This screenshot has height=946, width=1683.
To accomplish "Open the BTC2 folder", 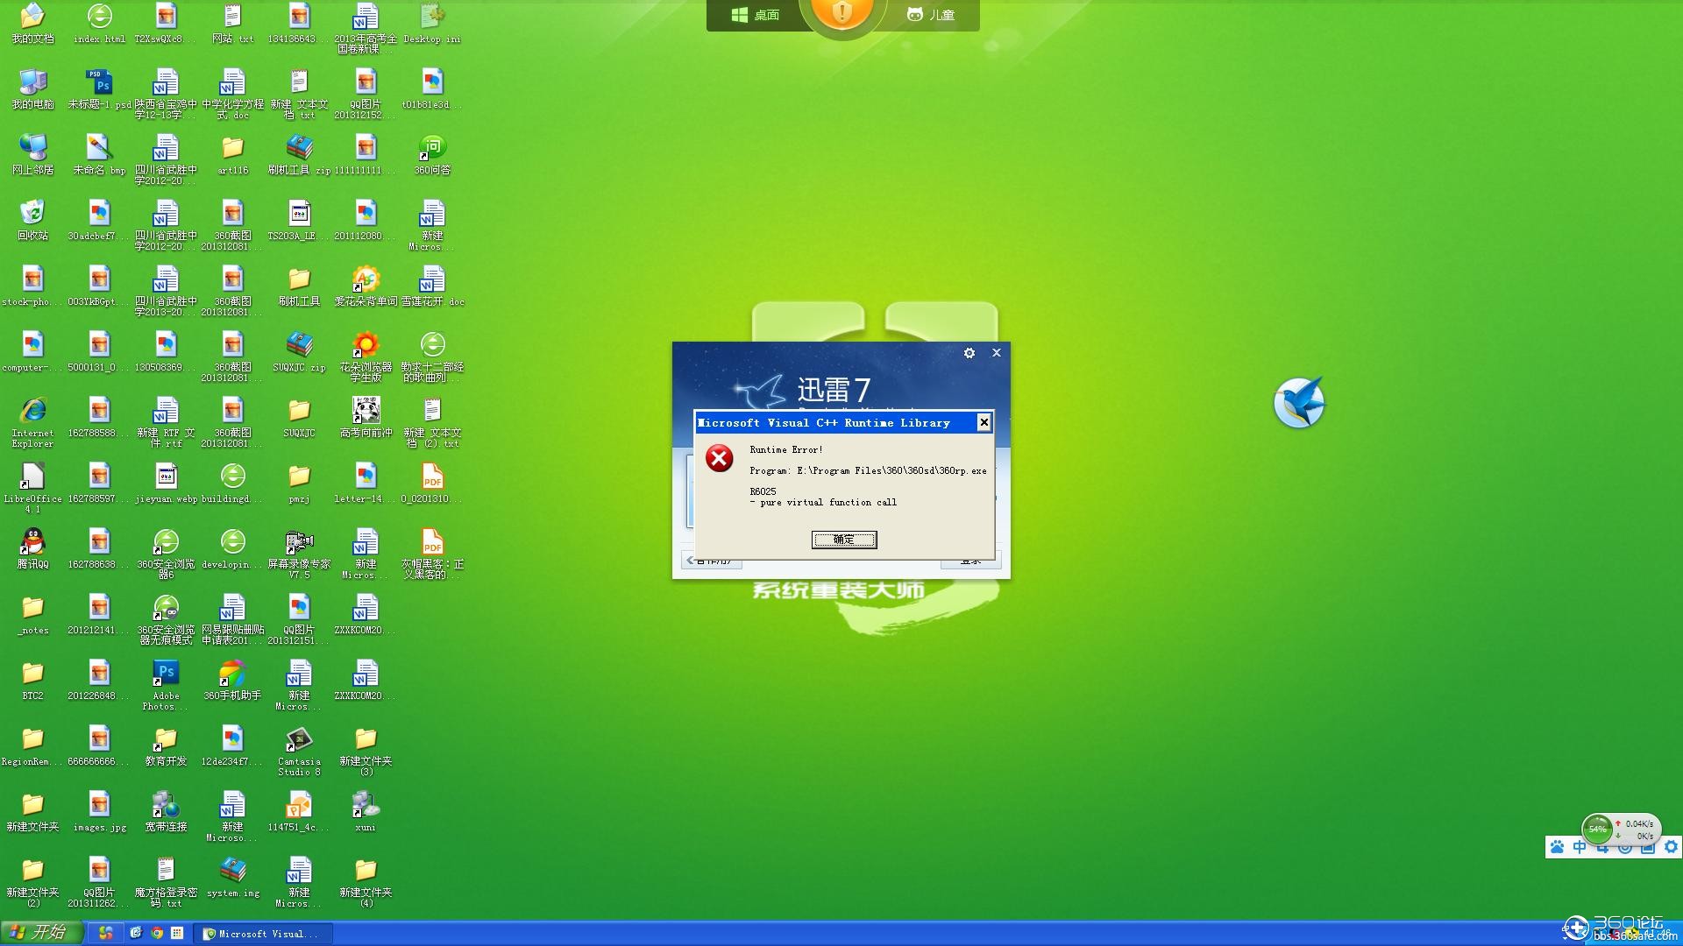I will coord(32,681).
